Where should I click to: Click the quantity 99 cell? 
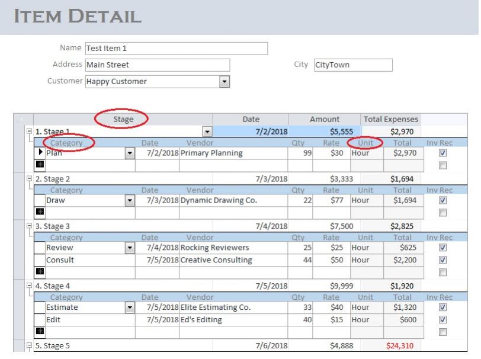tap(300, 153)
